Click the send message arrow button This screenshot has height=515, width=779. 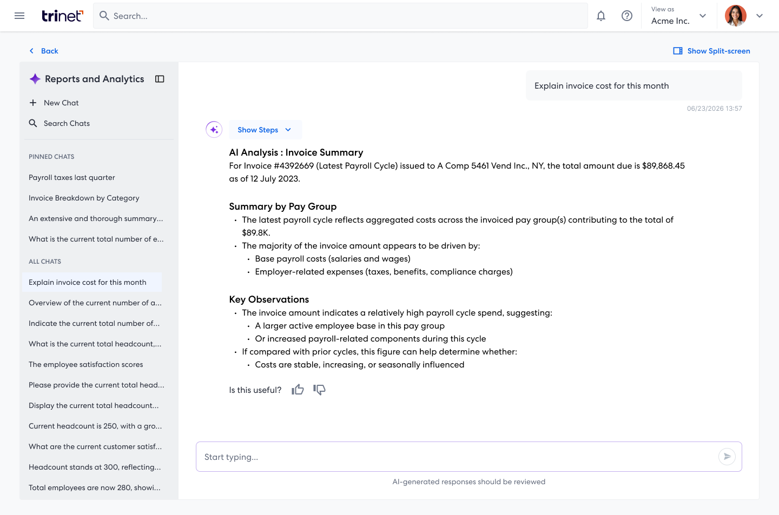coord(727,457)
